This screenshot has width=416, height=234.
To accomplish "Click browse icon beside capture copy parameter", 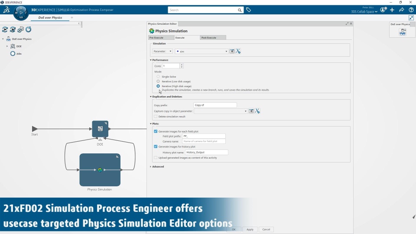I will [251, 111].
